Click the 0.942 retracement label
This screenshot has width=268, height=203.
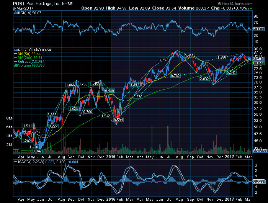[37, 151]
